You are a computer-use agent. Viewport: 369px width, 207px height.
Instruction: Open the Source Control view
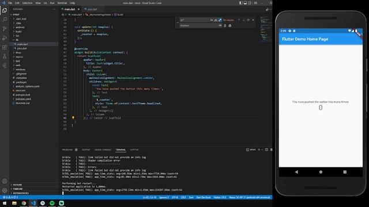[x=5, y=29]
